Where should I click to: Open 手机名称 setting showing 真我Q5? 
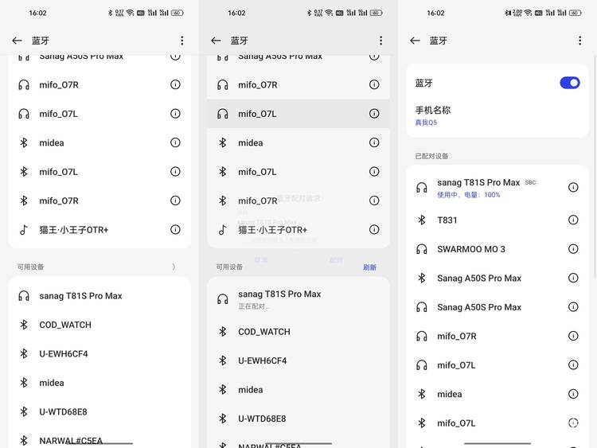(497, 115)
